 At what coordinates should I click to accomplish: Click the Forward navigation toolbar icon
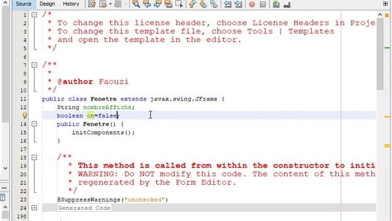(118, 4)
